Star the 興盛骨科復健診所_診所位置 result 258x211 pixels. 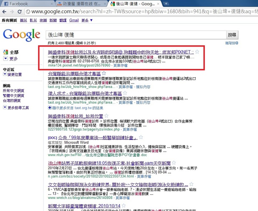tap(107, 116)
